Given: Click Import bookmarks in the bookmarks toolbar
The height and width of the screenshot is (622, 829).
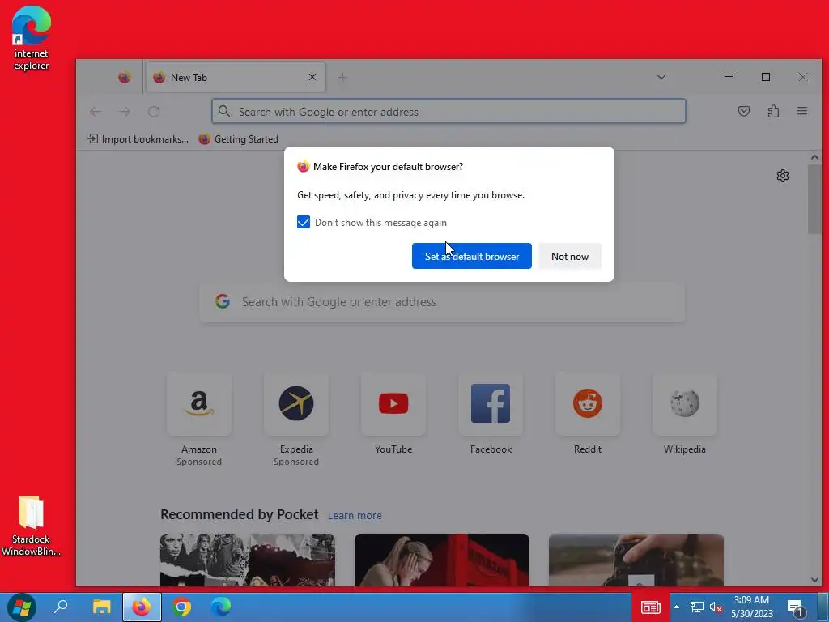Looking at the screenshot, I should [x=138, y=139].
